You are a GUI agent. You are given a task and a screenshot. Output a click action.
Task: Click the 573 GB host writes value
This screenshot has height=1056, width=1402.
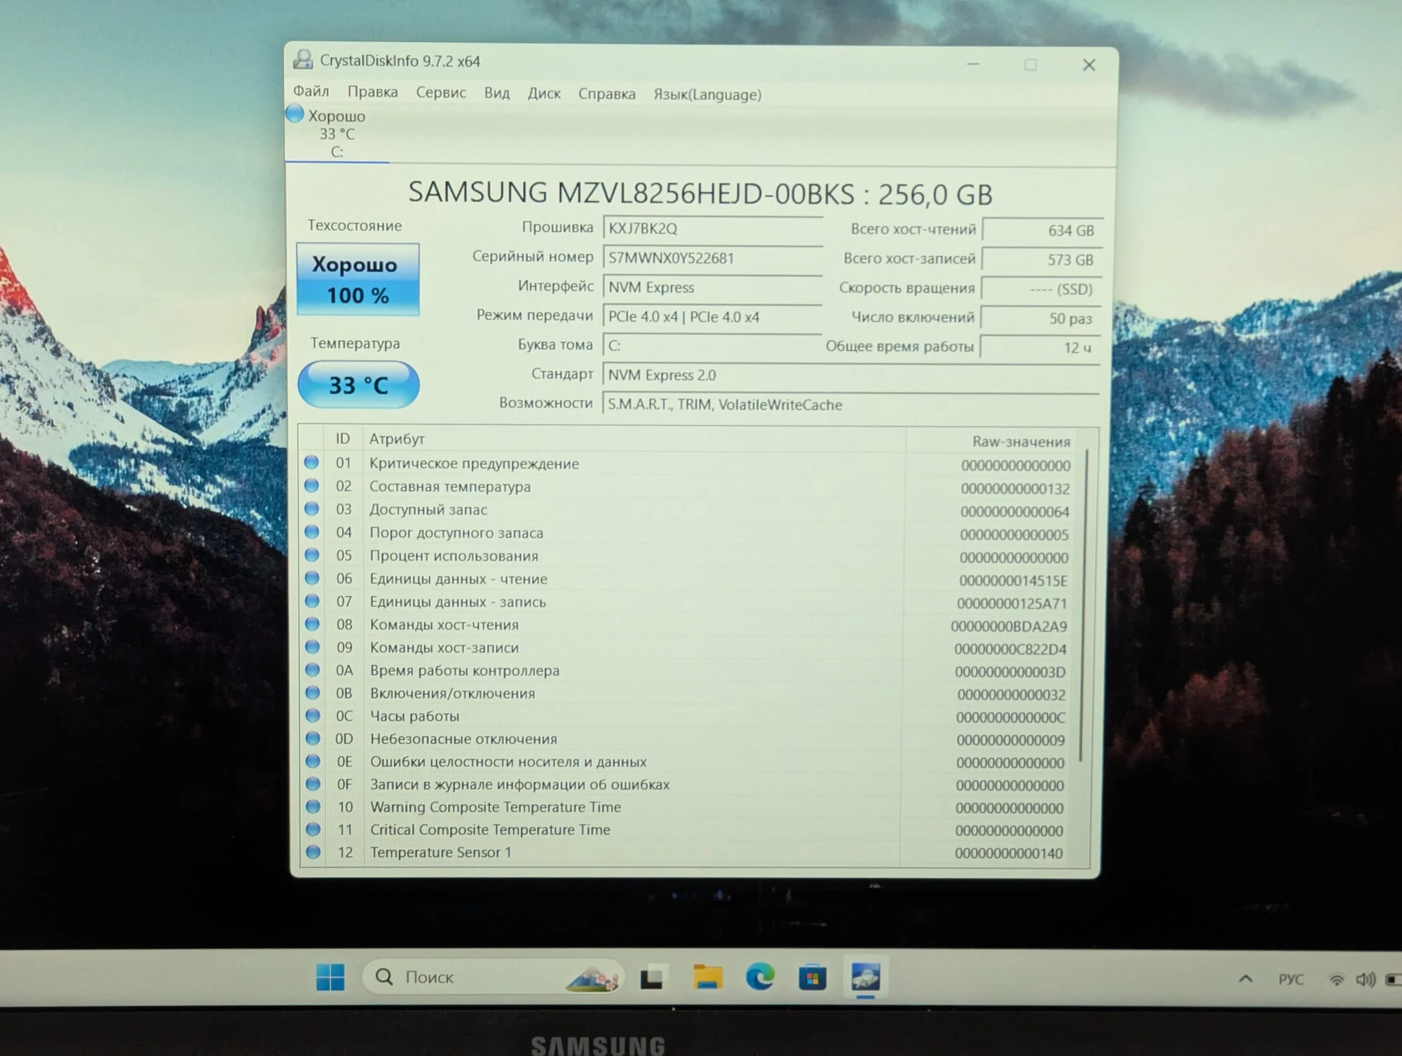1042,259
